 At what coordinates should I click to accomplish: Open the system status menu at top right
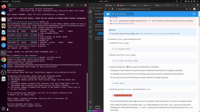click(191, 1)
